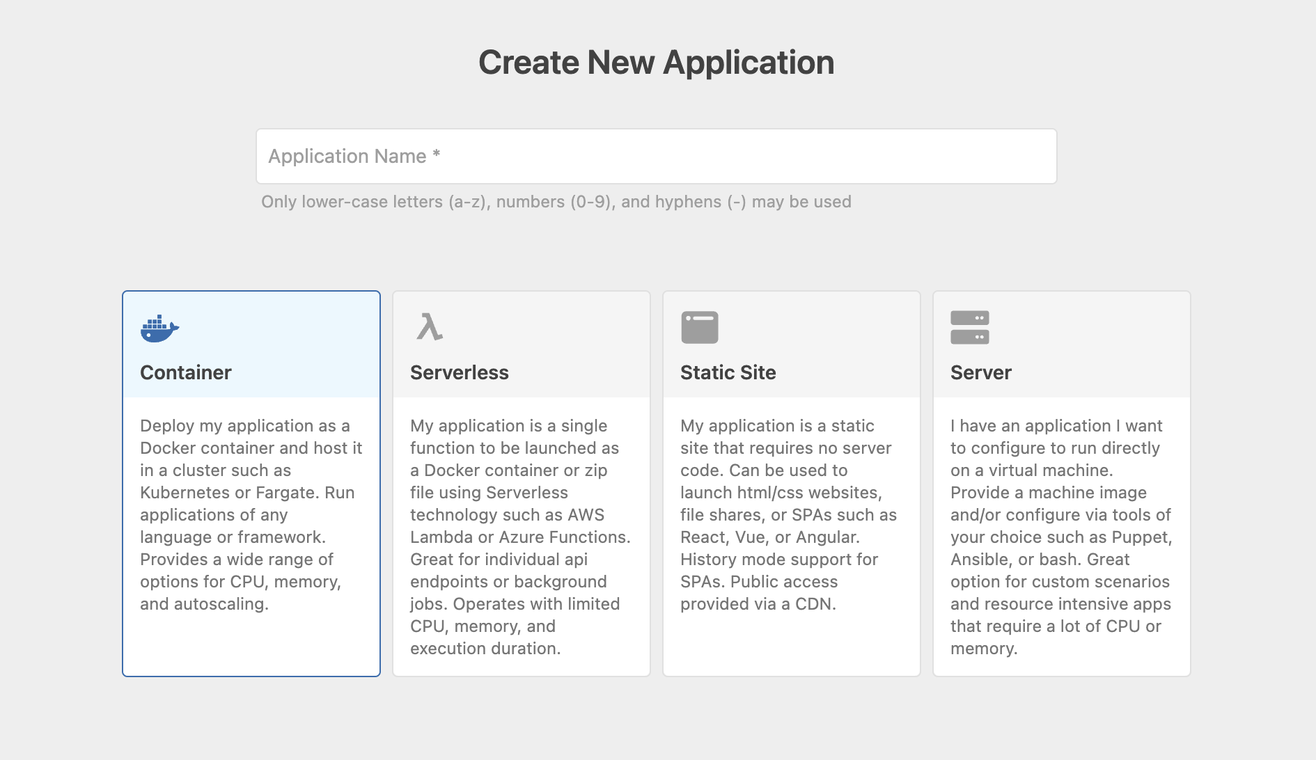Click the server rack icon on the Server card
Image resolution: width=1316 pixels, height=760 pixels.
tap(969, 326)
